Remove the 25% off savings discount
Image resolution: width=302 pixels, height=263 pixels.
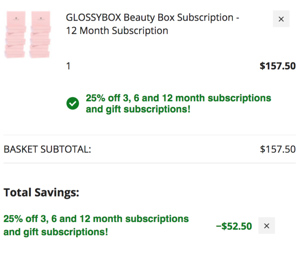click(x=267, y=225)
